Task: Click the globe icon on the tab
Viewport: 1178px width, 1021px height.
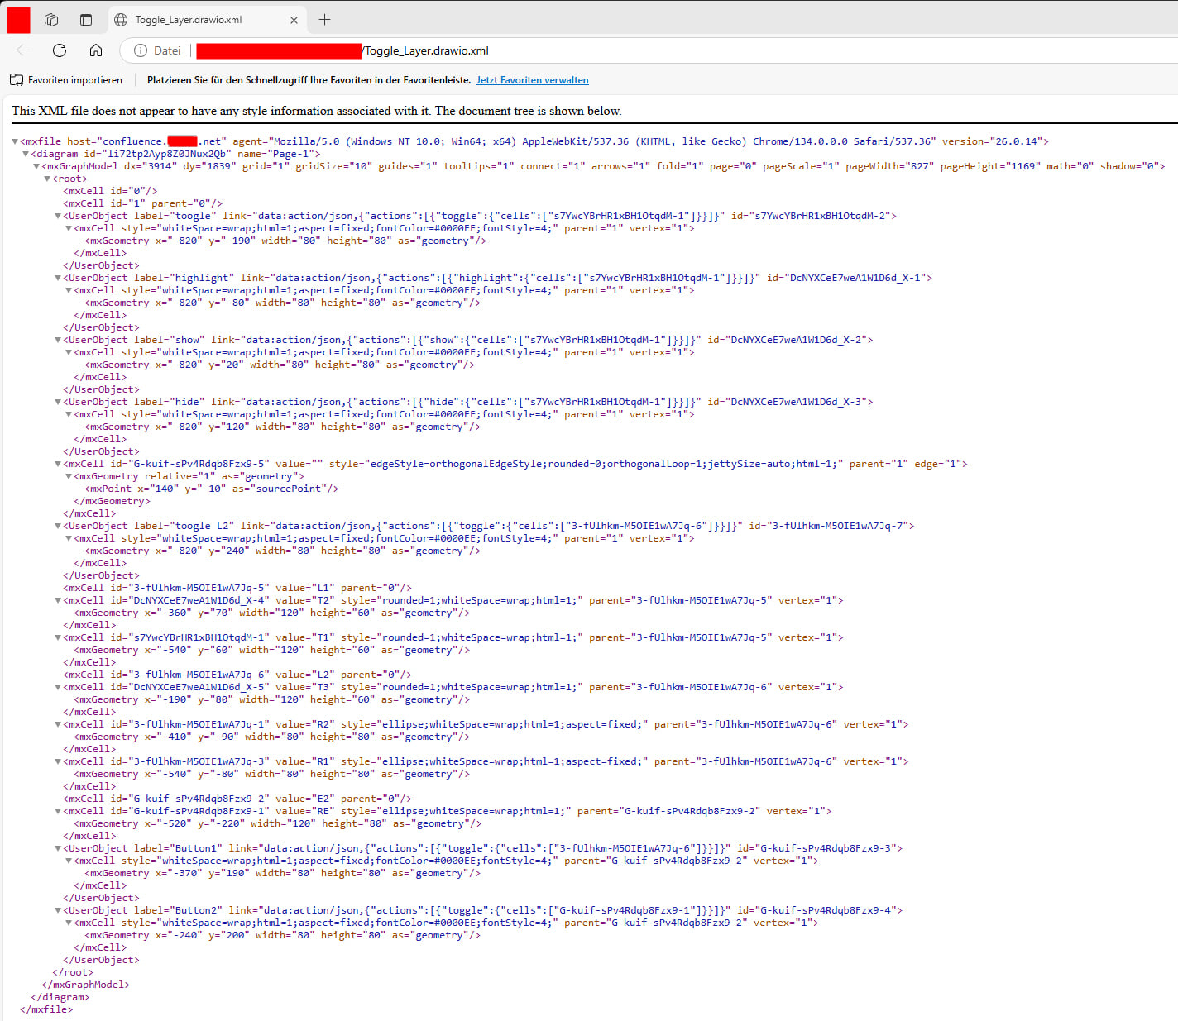Action: (x=121, y=20)
